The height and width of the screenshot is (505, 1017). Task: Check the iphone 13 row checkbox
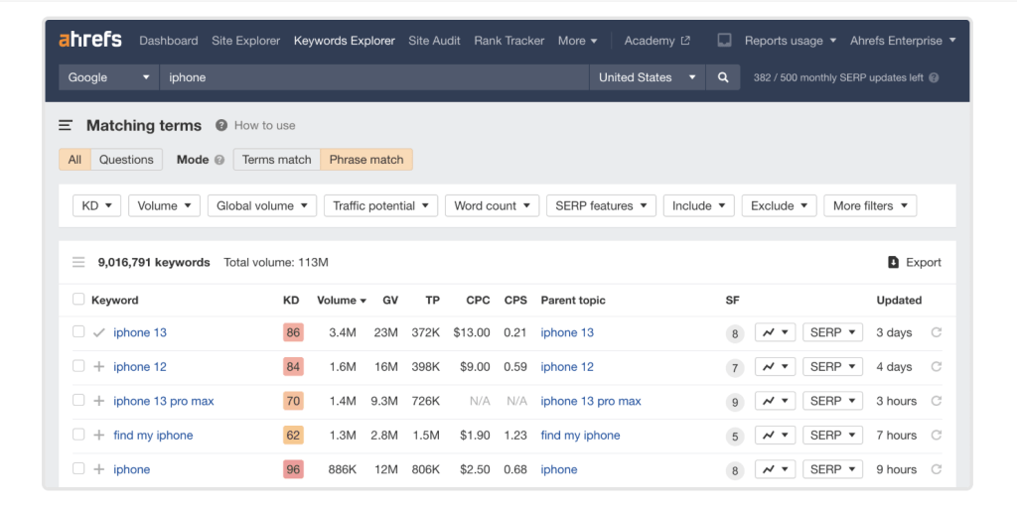78,332
